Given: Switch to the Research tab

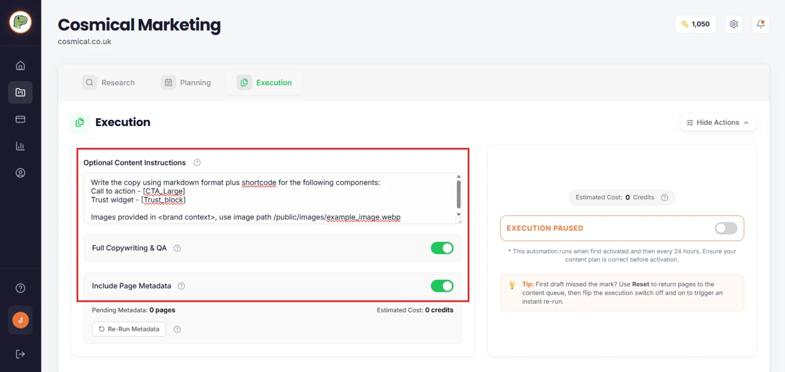Looking at the screenshot, I should click(x=109, y=82).
